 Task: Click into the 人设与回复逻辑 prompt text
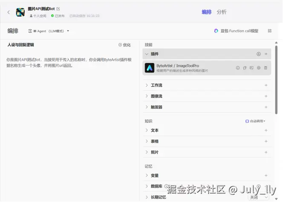point(69,63)
